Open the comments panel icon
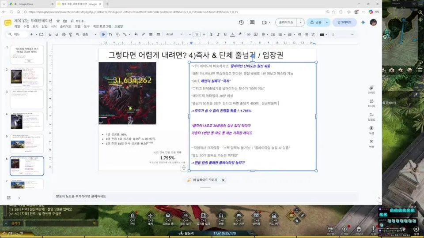424x238 pixels. point(252,22)
